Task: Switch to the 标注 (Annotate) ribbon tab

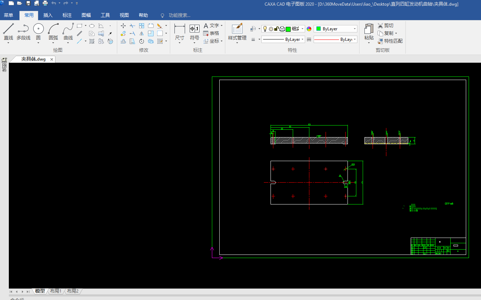Action: pyautogui.click(x=67, y=15)
